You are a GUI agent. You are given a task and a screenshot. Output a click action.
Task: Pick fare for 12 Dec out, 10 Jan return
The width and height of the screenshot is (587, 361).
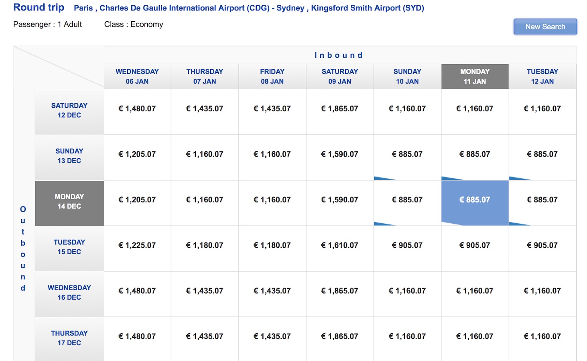407,112
